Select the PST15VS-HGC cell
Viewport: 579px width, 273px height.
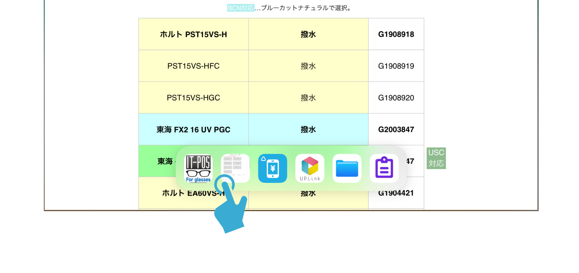(x=194, y=98)
